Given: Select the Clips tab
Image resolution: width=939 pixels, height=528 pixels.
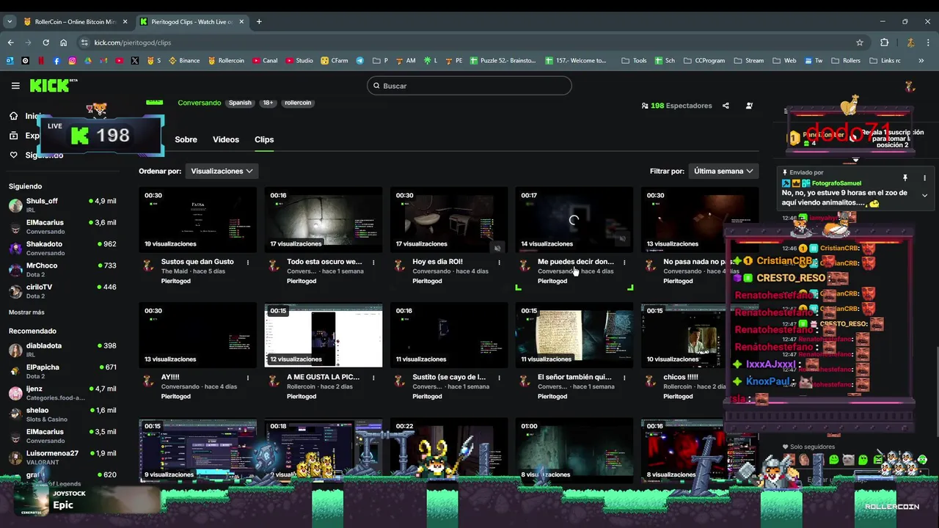Looking at the screenshot, I should point(264,139).
